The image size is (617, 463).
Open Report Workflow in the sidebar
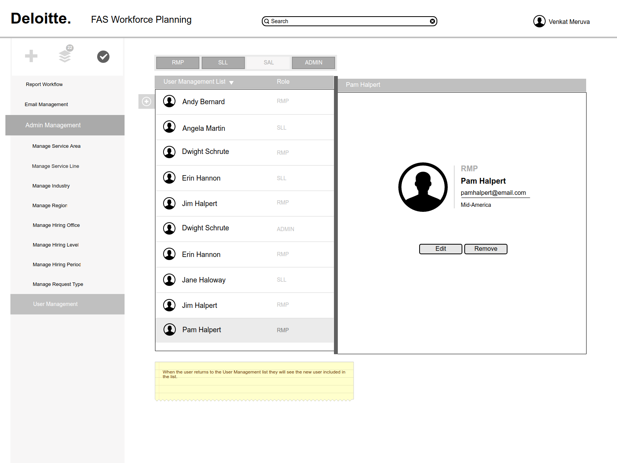(x=44, y=84)
